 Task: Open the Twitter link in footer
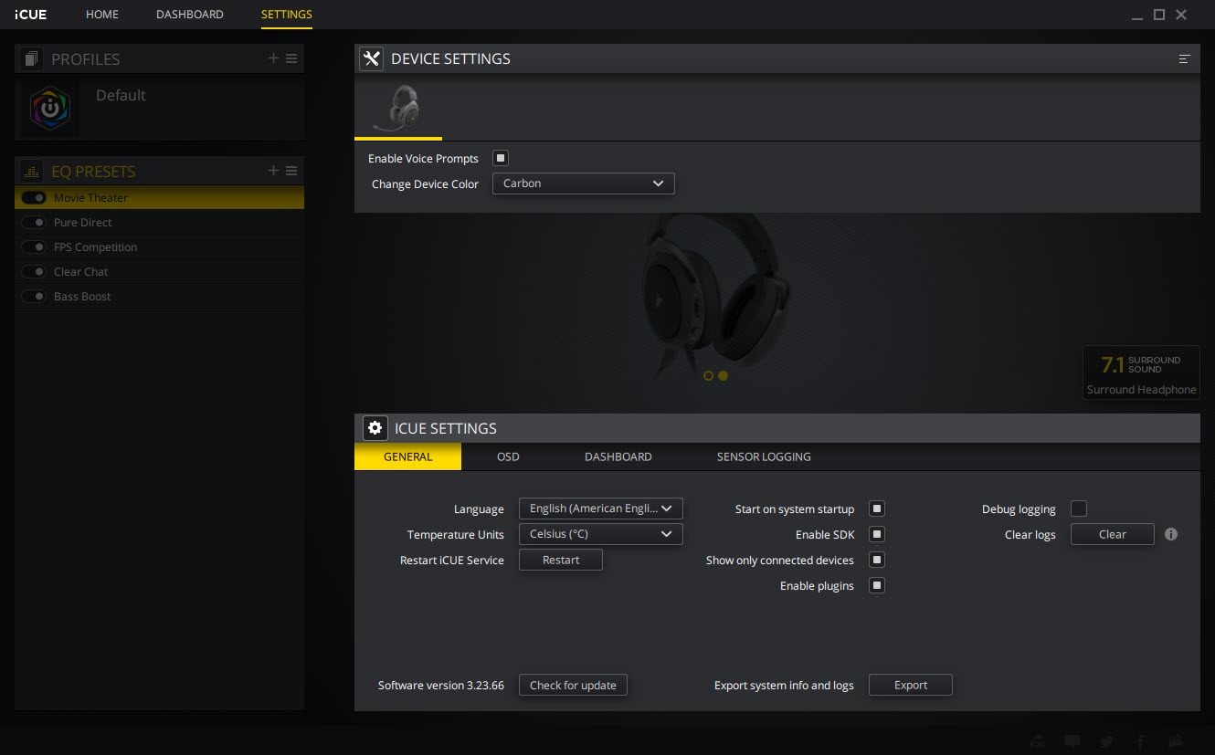coord(1106,741)
